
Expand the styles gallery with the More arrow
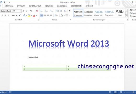tap(126, 16)
